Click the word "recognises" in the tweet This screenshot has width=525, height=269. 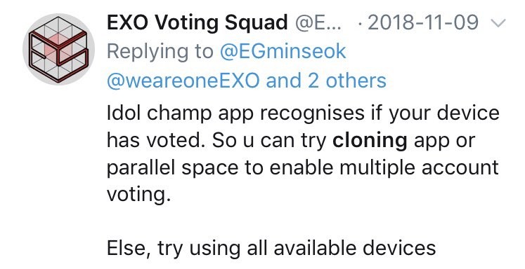312,115
